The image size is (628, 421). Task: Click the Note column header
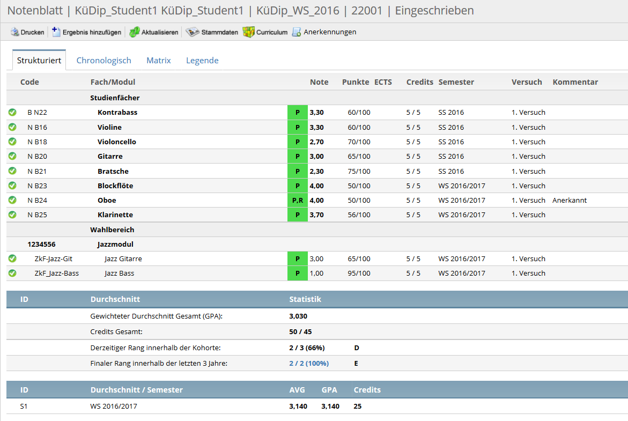(319, 82)
